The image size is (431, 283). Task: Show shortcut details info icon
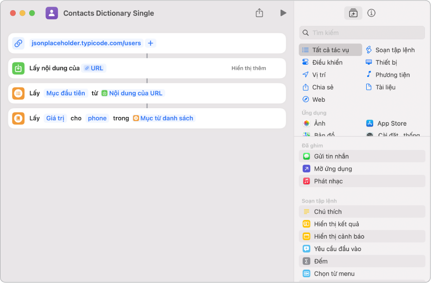371,13
